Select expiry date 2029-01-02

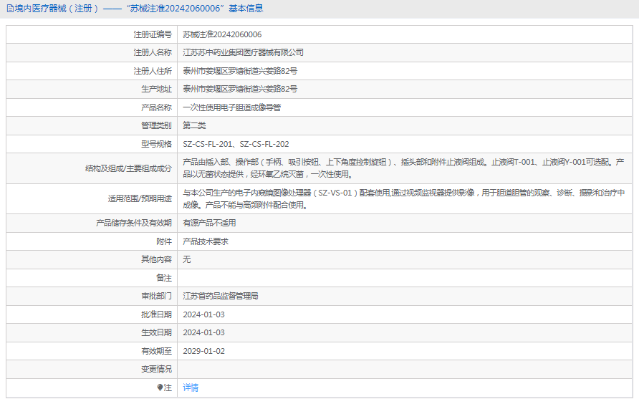click(203, 351)
